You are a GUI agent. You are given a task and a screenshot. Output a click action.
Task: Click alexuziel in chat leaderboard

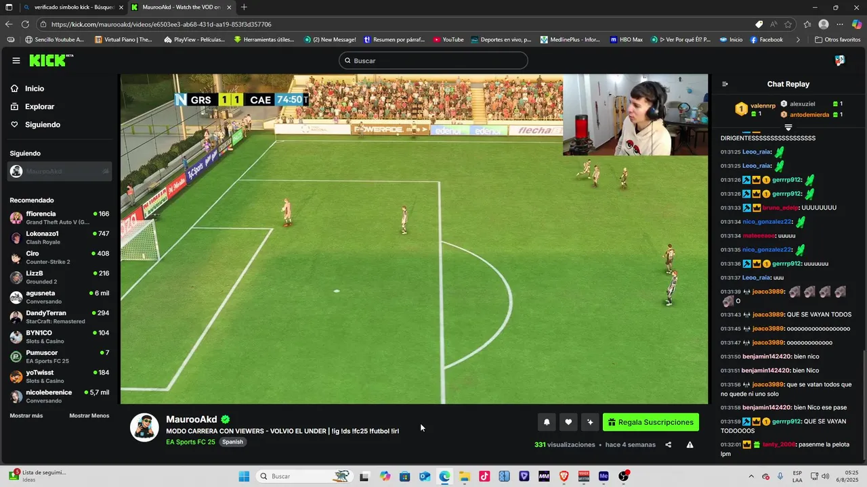[802, 104]
